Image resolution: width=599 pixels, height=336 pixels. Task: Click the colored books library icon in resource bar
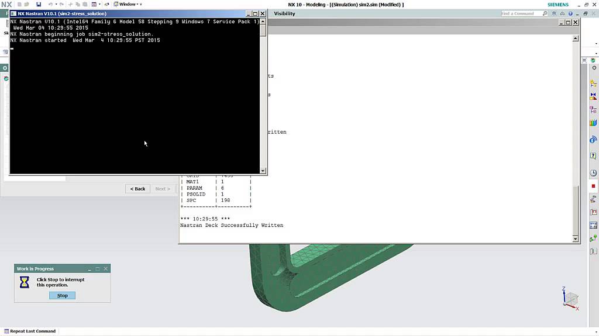tap(593, 123)
